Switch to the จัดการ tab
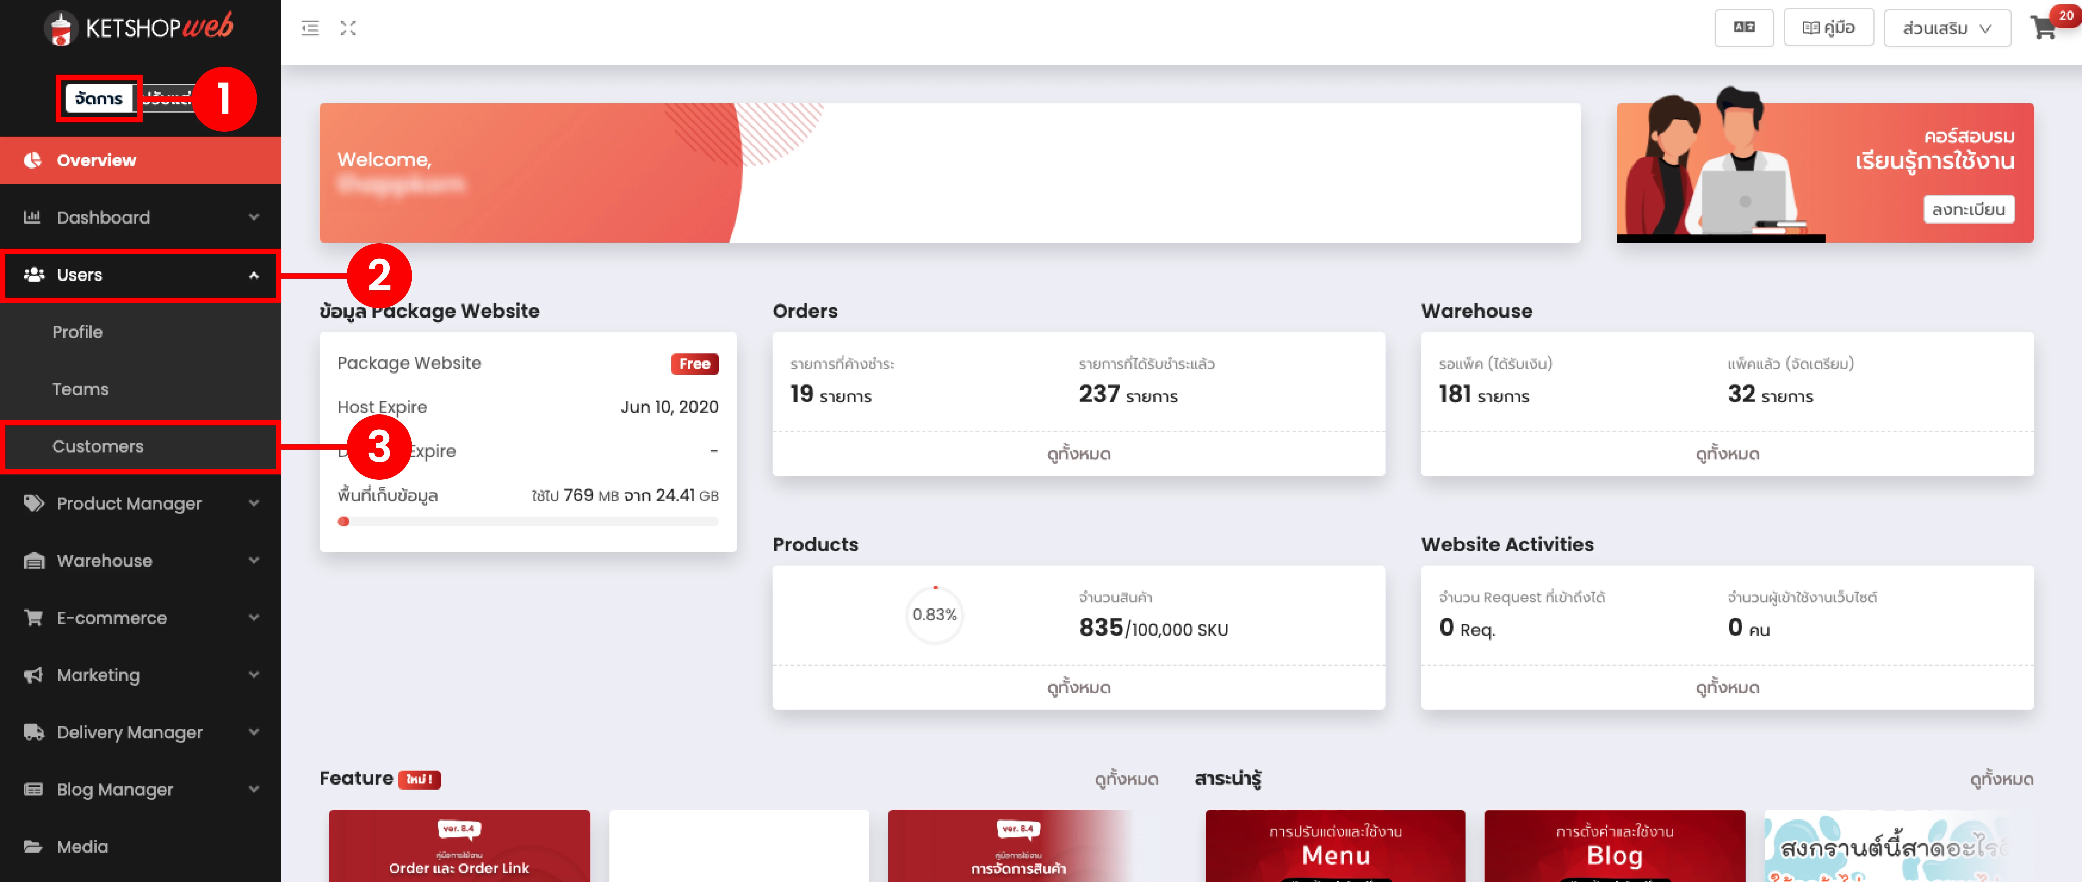 coord(99,99)
